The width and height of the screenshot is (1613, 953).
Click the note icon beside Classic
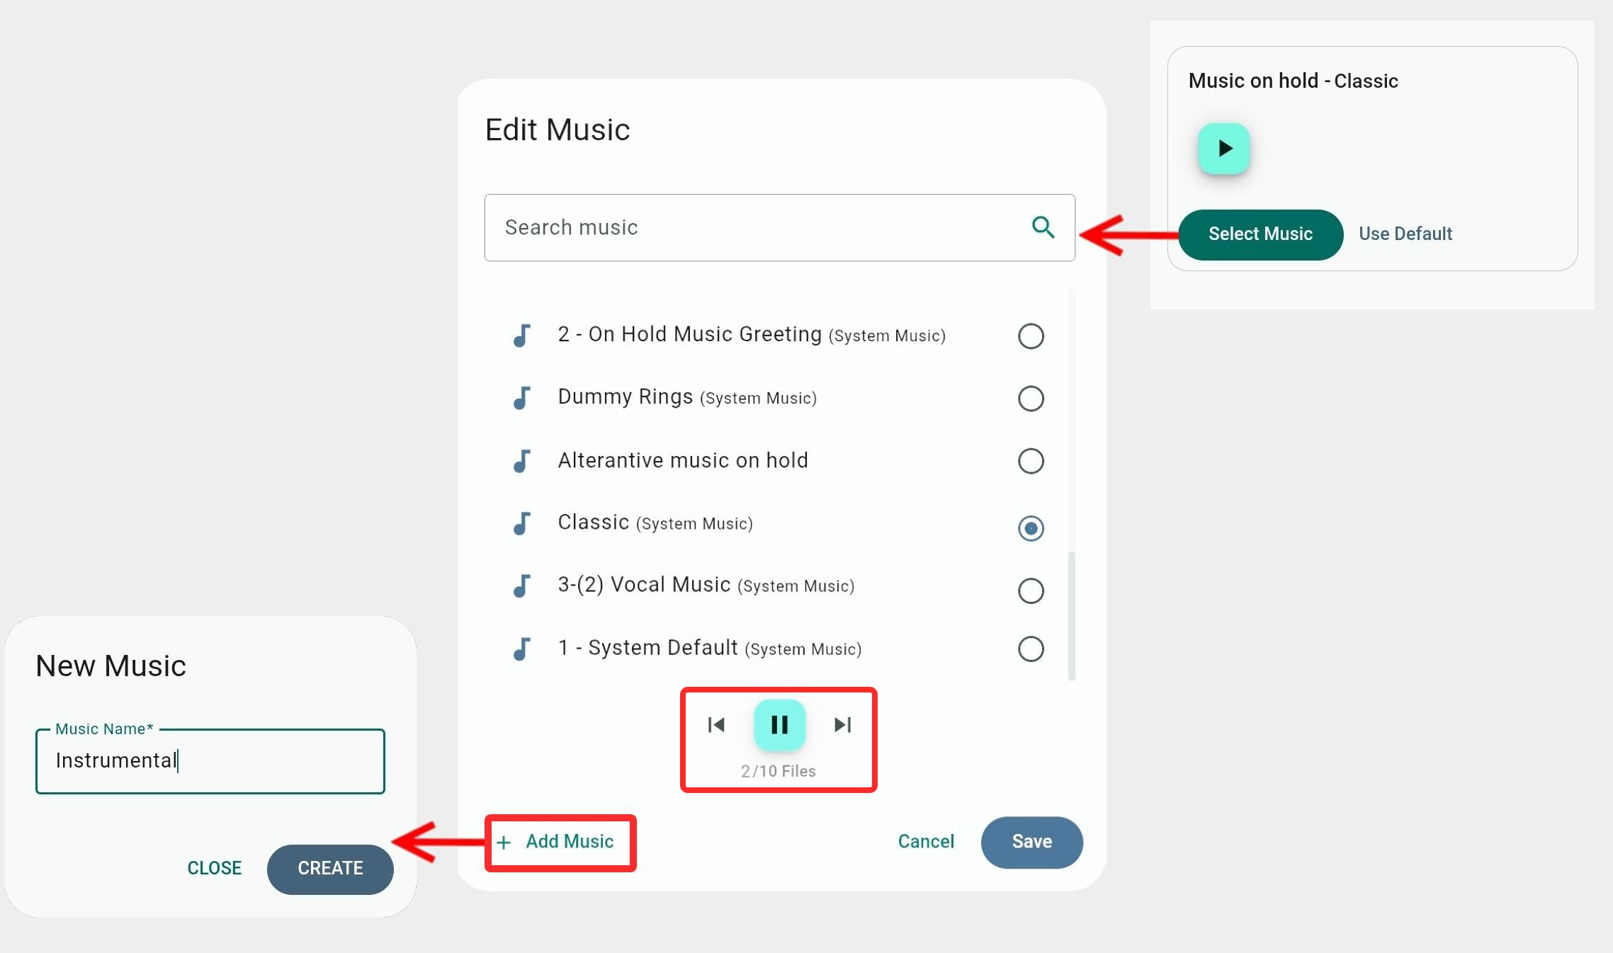[522, 523]
